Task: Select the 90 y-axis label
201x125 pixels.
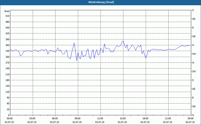Action: (8, 98)
